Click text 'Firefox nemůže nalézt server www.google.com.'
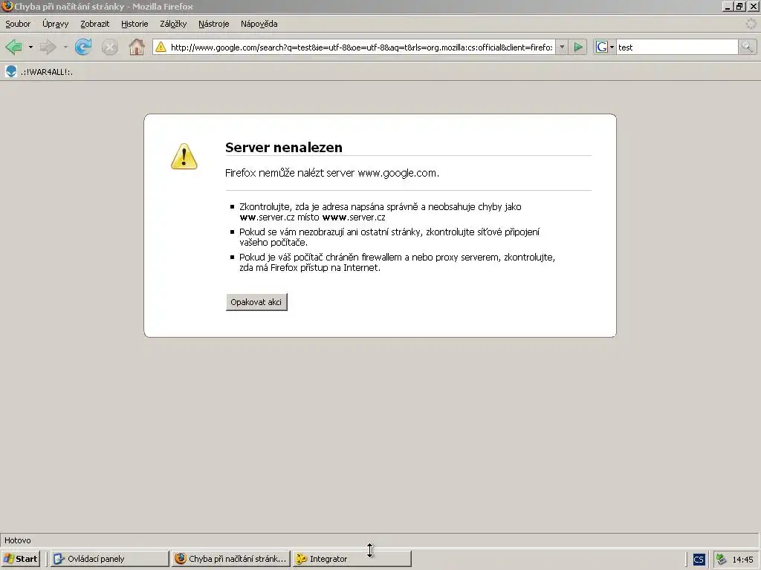The width and height of the screenshot is (761, 570). [x=332, y=173]
